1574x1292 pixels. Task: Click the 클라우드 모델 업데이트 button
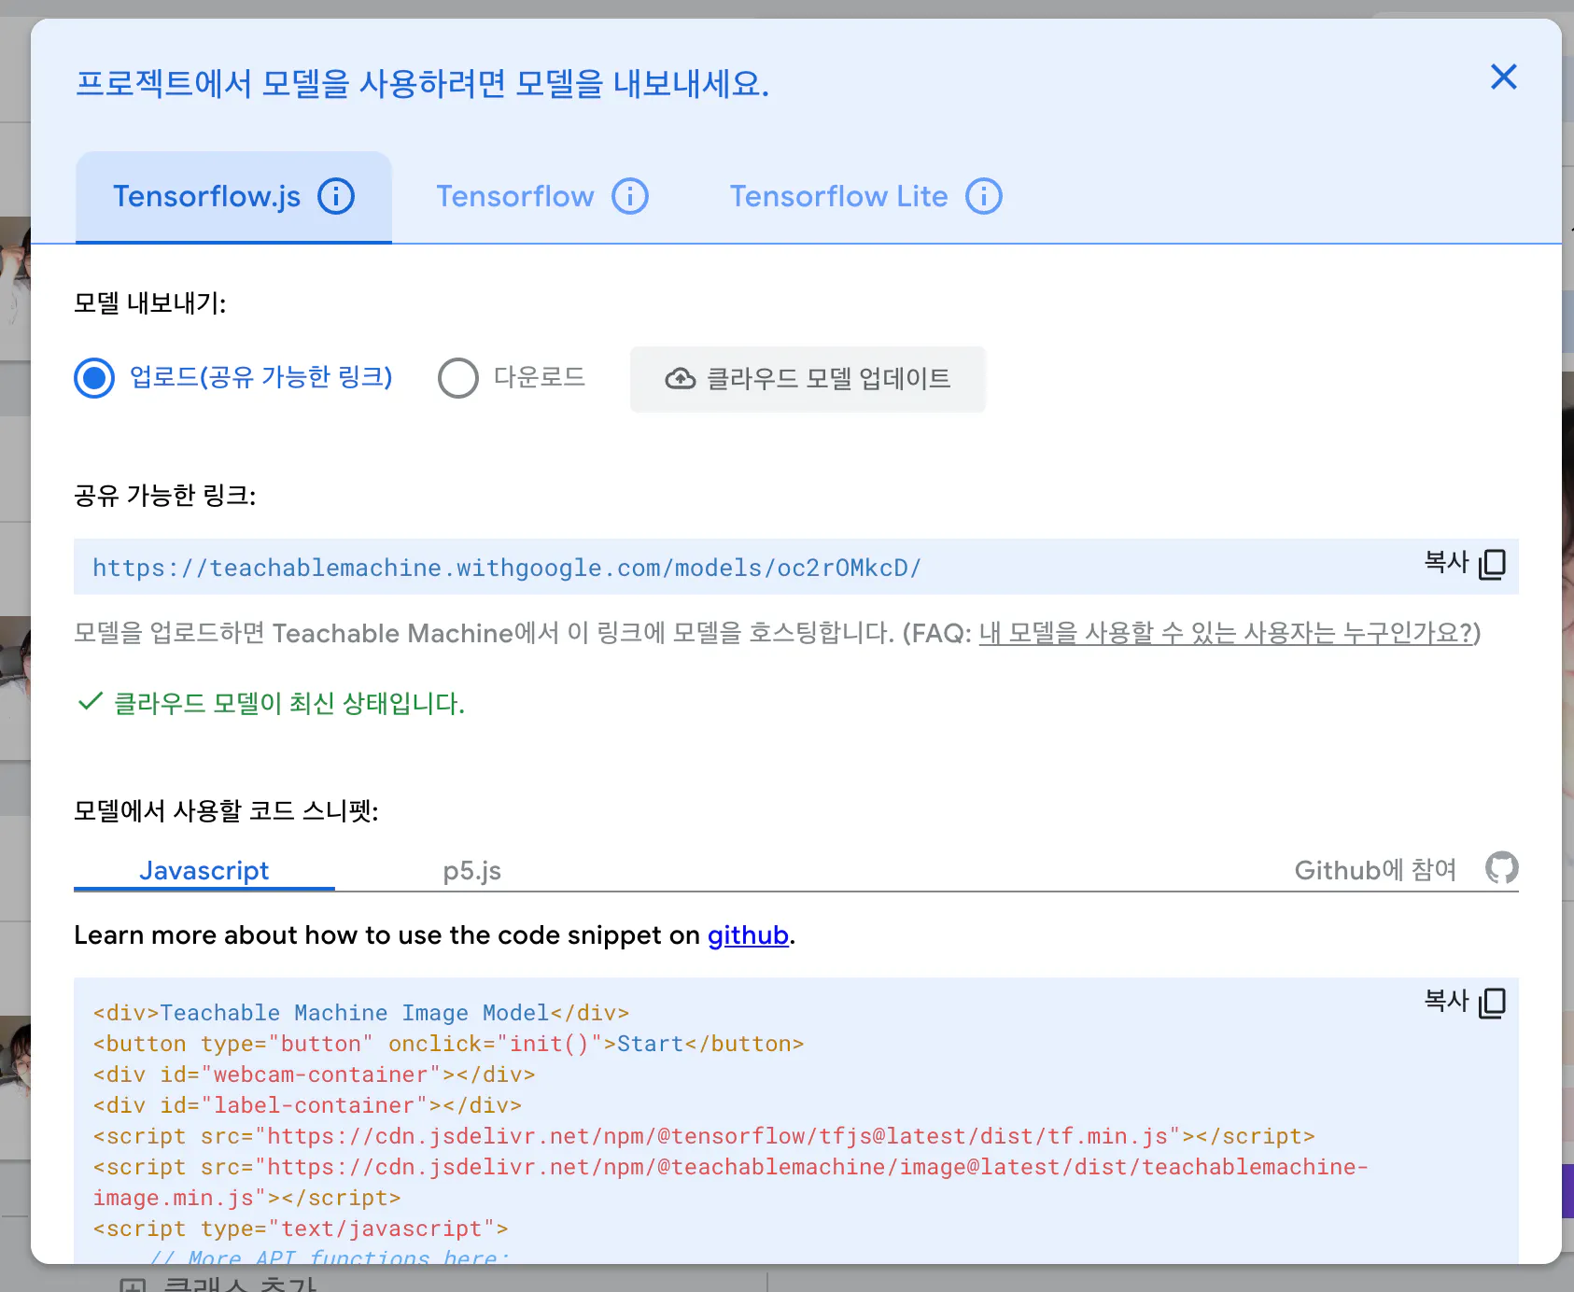[x=808, y=379]
